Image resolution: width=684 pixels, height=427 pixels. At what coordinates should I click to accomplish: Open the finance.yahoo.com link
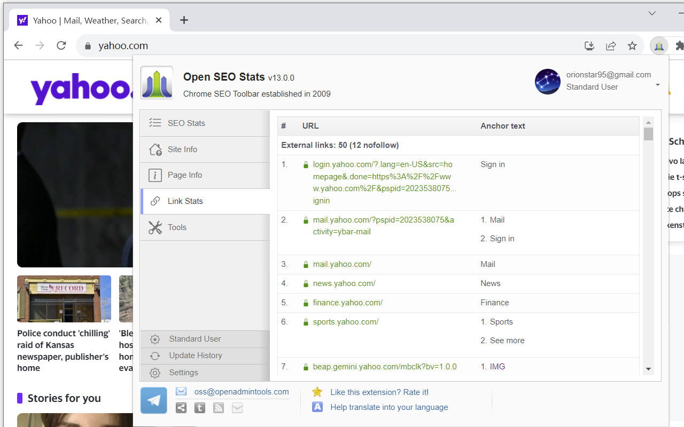347,302
